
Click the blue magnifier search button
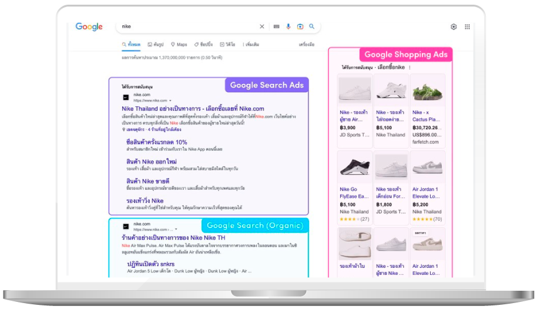coord(312,26)
